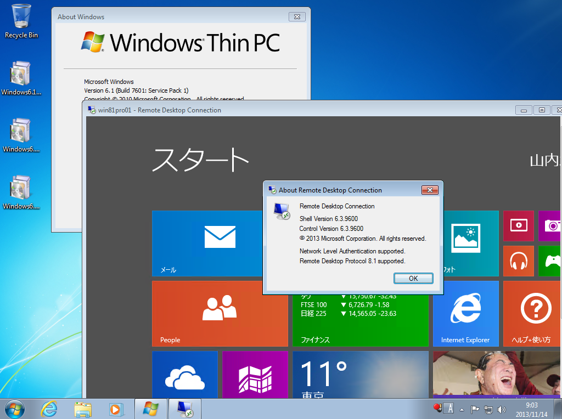Click Control Version 6.3.9600 text
The image size is (562, 419).
click(331, 229)
